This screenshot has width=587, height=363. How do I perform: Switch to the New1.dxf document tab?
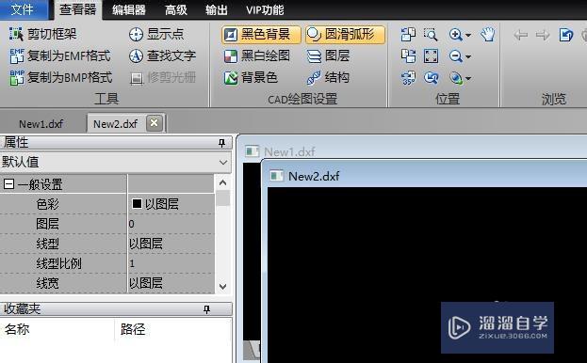tap(41, 123)
